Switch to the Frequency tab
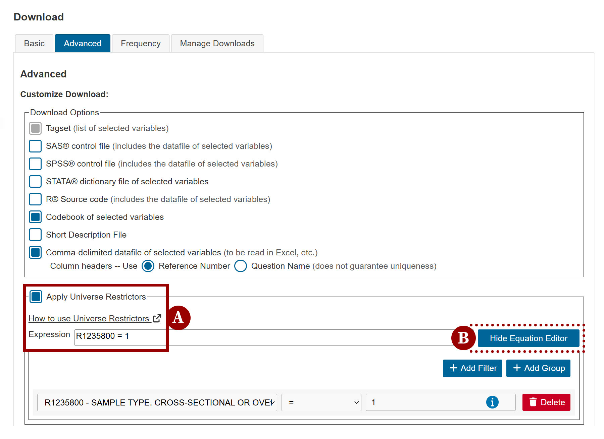 coord(141,43)
